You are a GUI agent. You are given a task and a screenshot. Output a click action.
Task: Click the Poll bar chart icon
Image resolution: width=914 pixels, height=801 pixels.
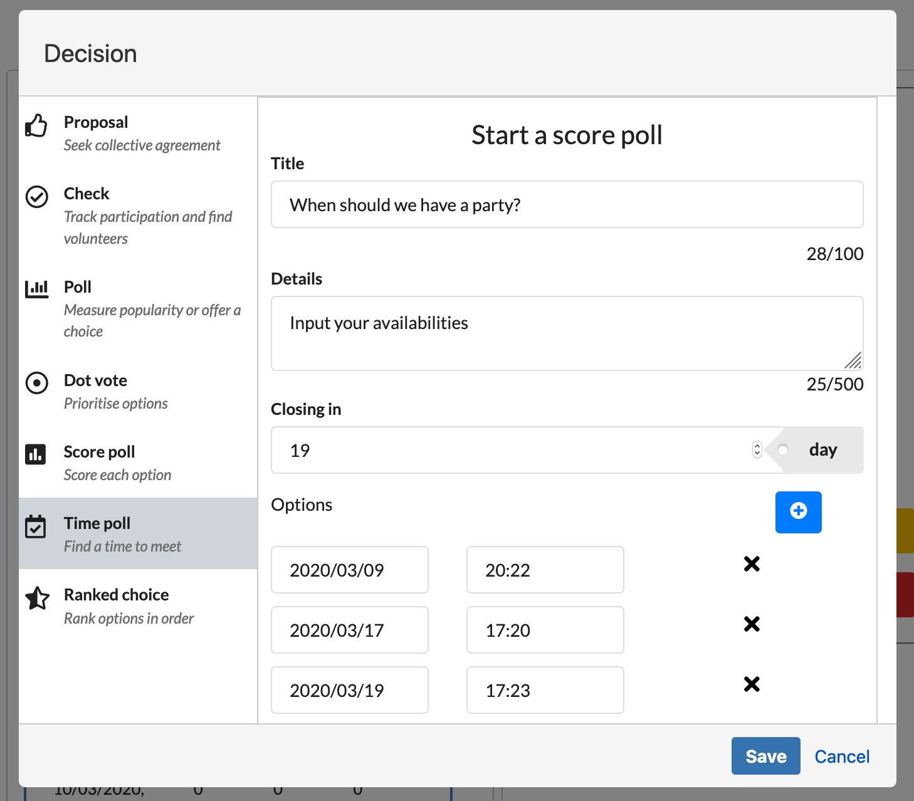36,289
